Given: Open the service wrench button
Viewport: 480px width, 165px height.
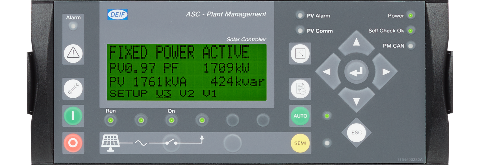Looking at the screenshot, I should tap(73, 89).
